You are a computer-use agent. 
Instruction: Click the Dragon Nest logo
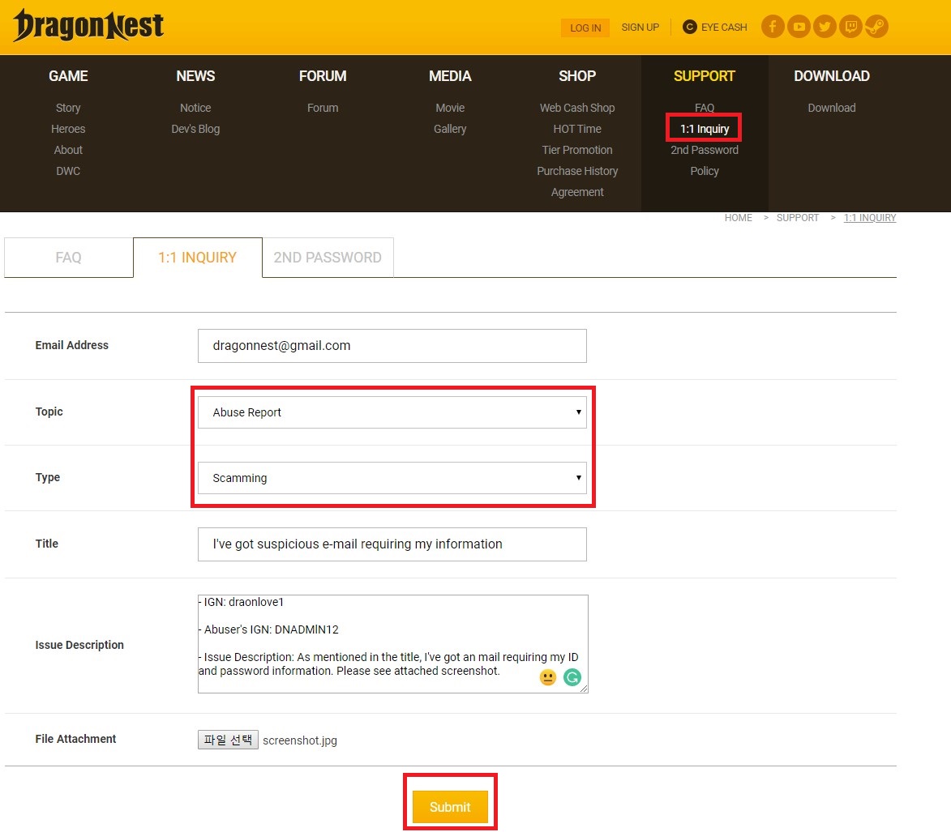(x=88, y=27)
